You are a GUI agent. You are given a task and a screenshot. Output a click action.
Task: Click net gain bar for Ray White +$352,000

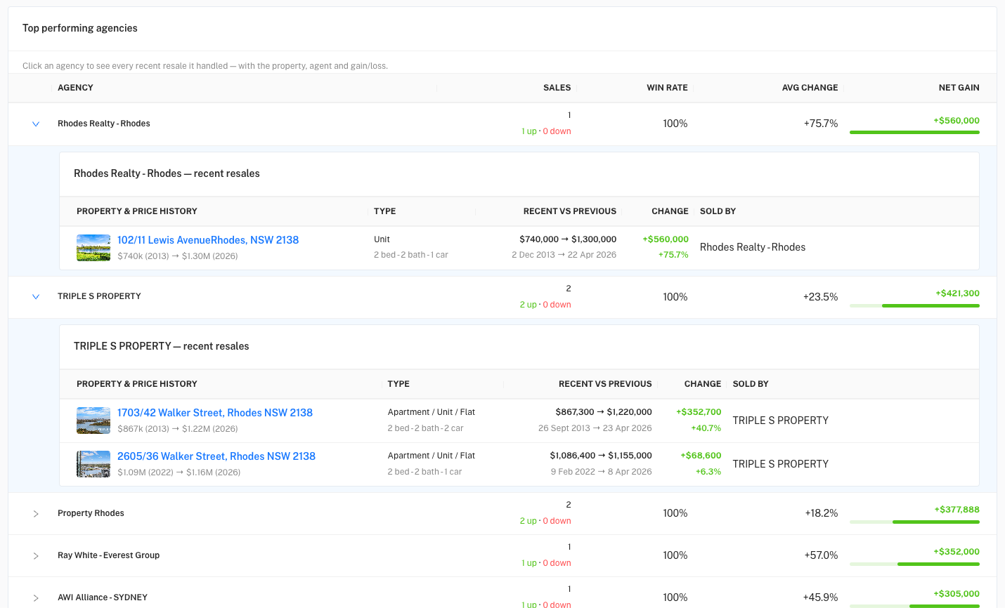click(914, 564)
